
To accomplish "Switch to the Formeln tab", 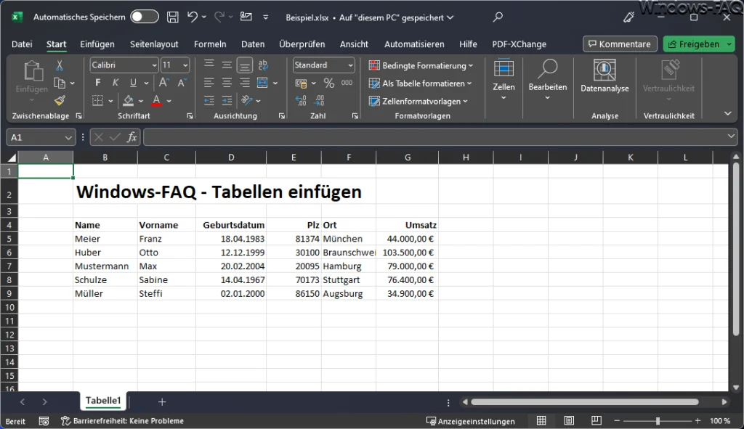I will click(210, 44).
